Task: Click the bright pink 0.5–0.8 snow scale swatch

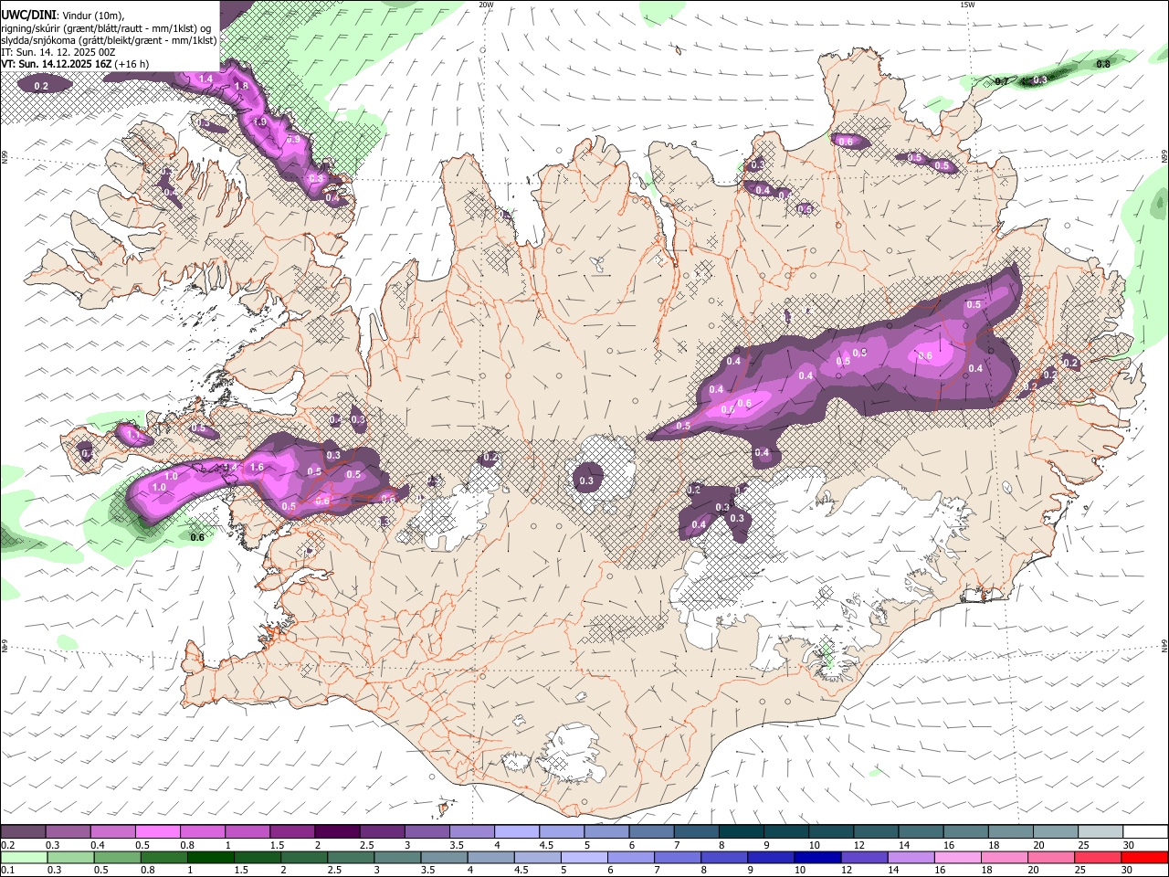Action: (157, 831)
